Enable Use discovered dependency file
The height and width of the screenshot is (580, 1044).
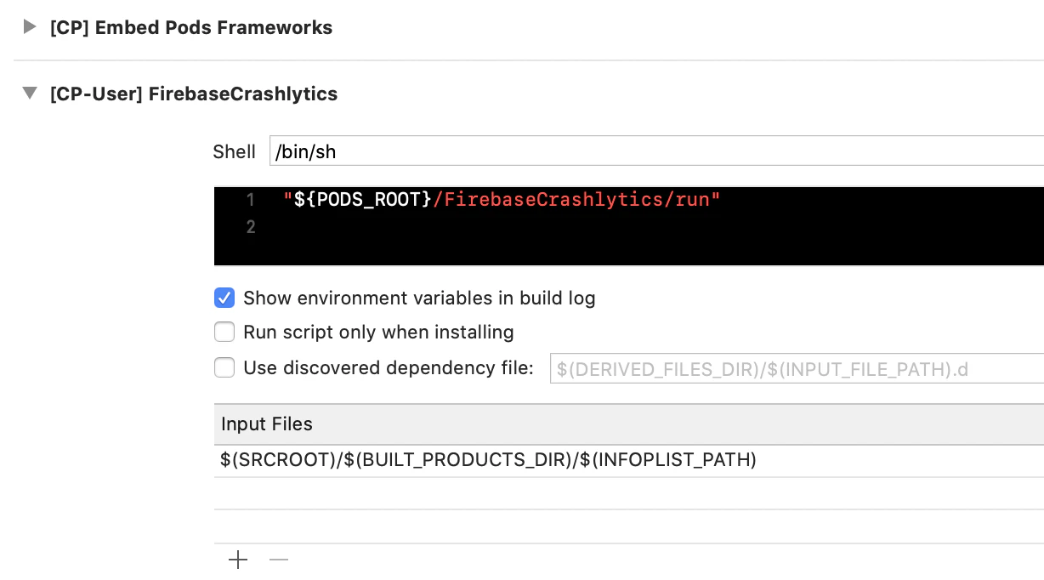[224, 367]
